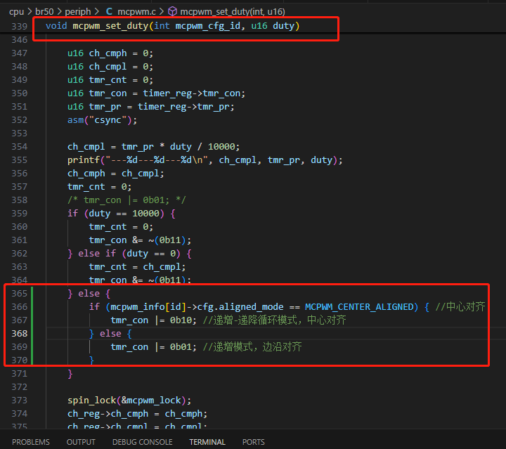
Task: Expand breadcrumb chevron after 'periph'
Action: pos(97,12)
